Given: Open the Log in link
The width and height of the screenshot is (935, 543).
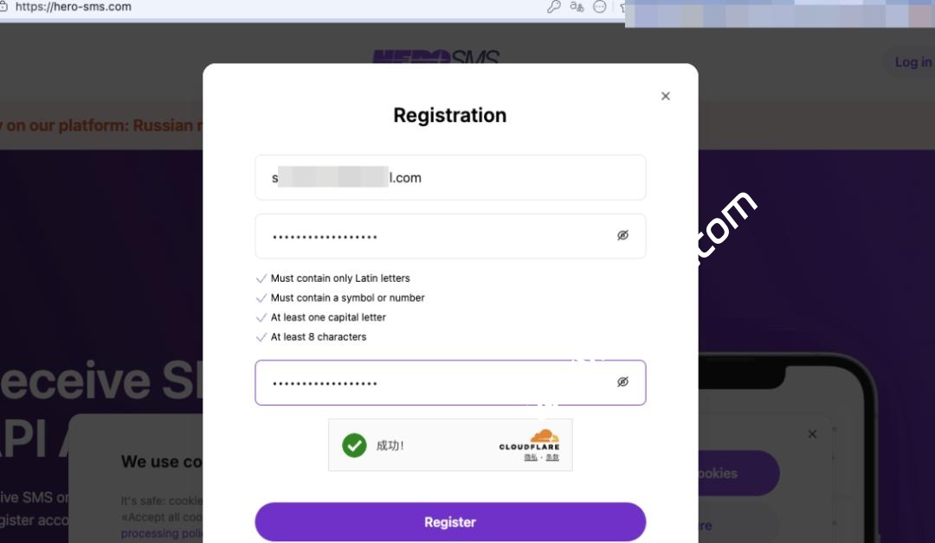Looking at the screenshot, I should 912,62.
